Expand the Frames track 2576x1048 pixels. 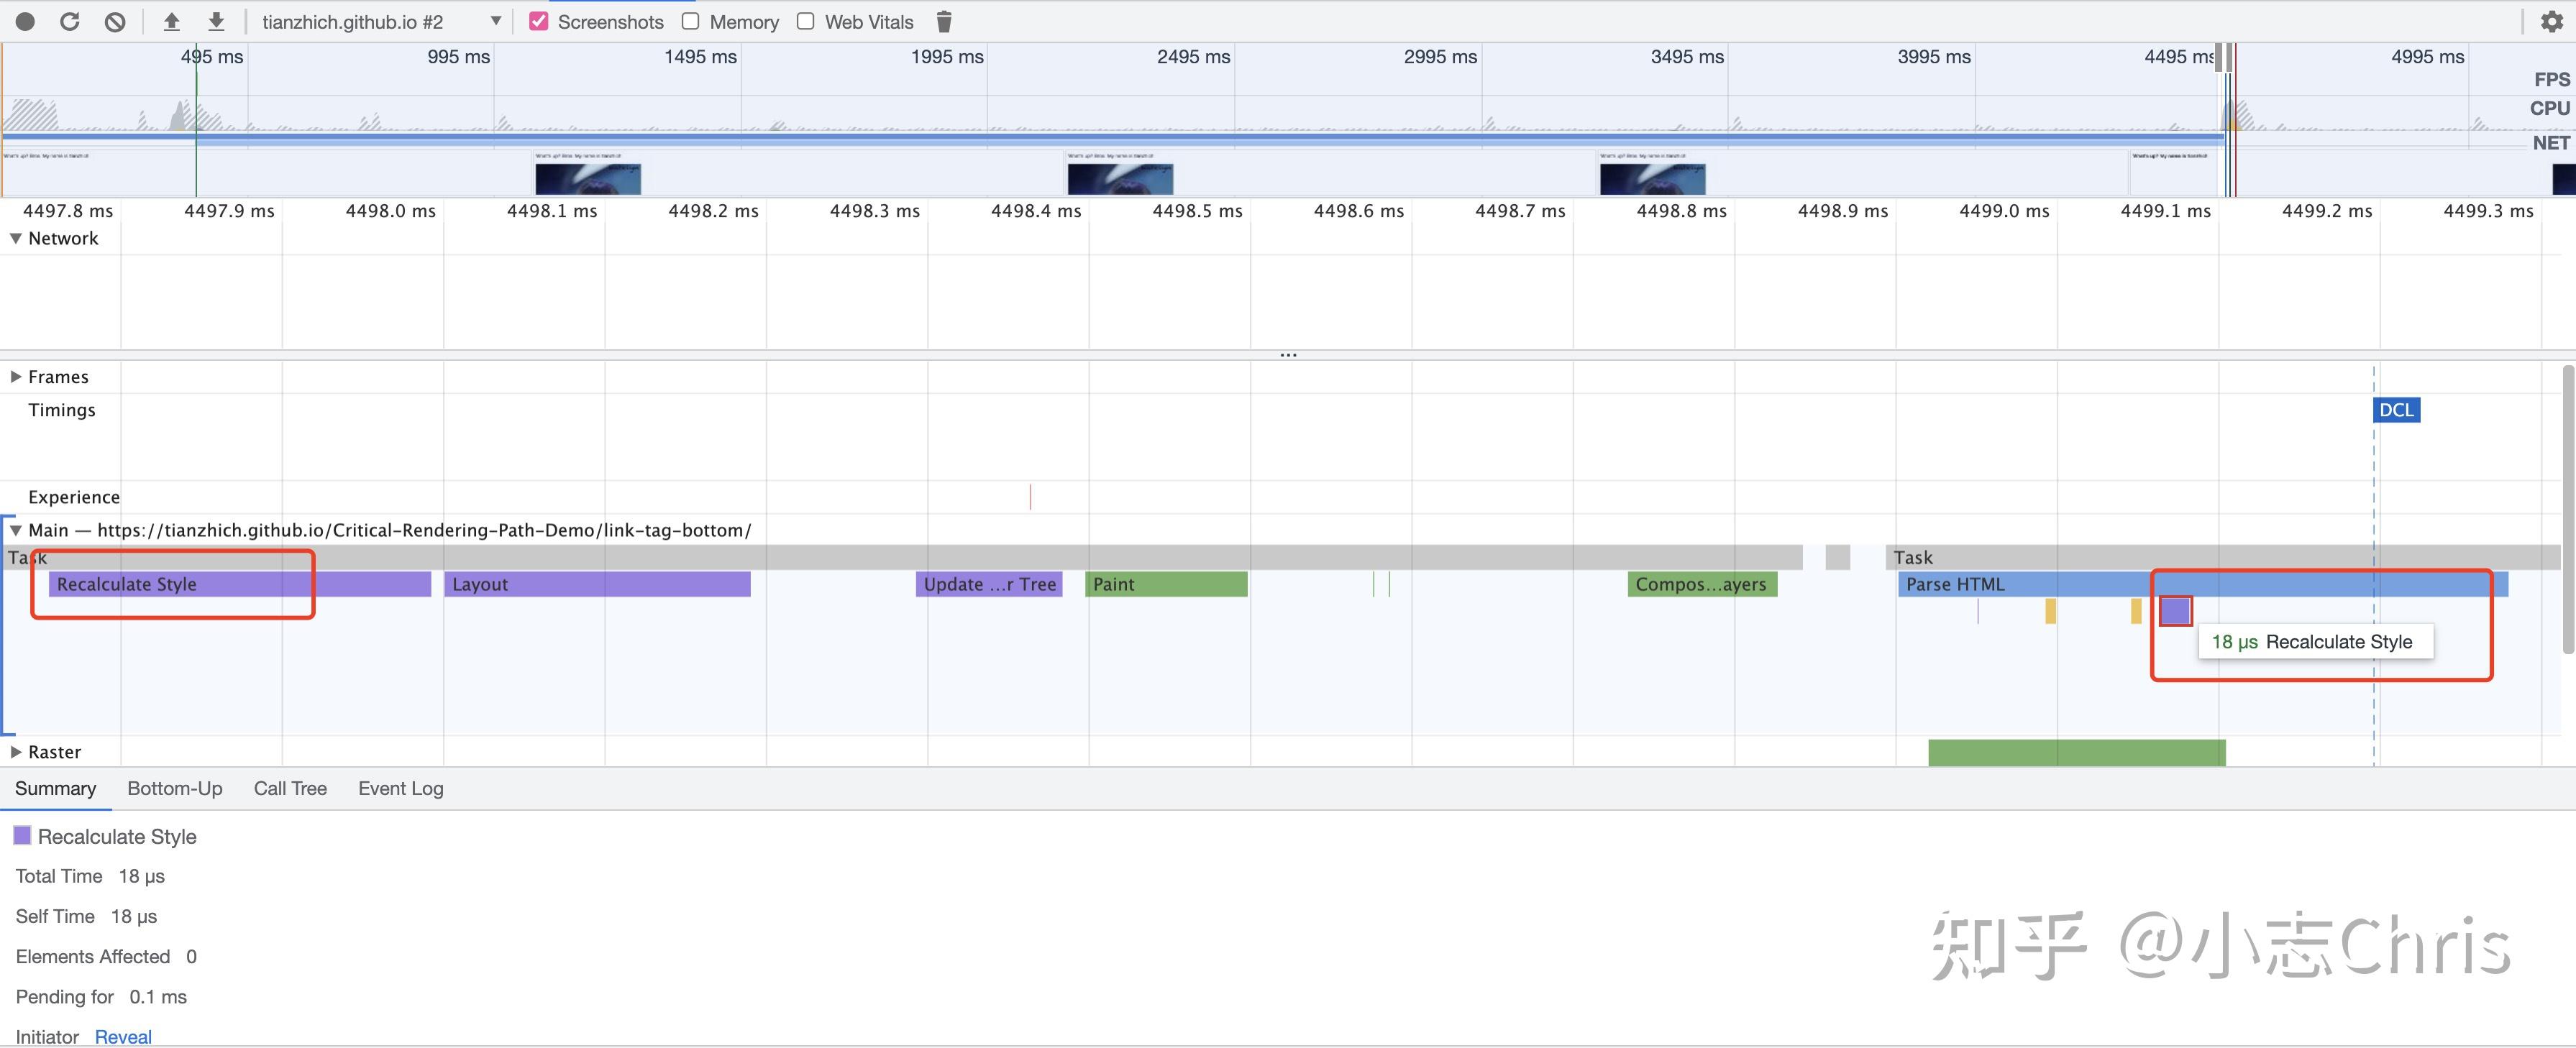coord(16,377)
